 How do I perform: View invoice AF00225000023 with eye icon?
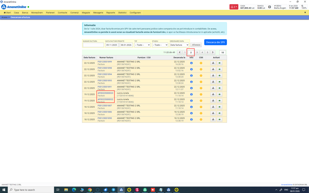click(220, 94)
